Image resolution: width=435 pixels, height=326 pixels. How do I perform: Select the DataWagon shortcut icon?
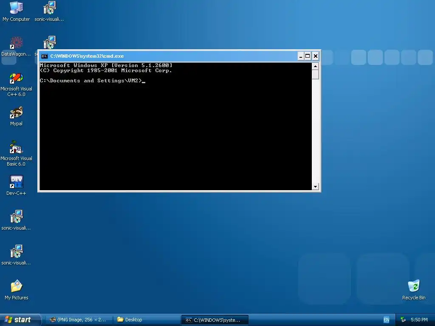pos(16,47)
